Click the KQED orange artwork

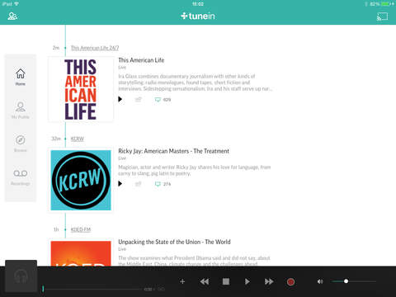81,253
